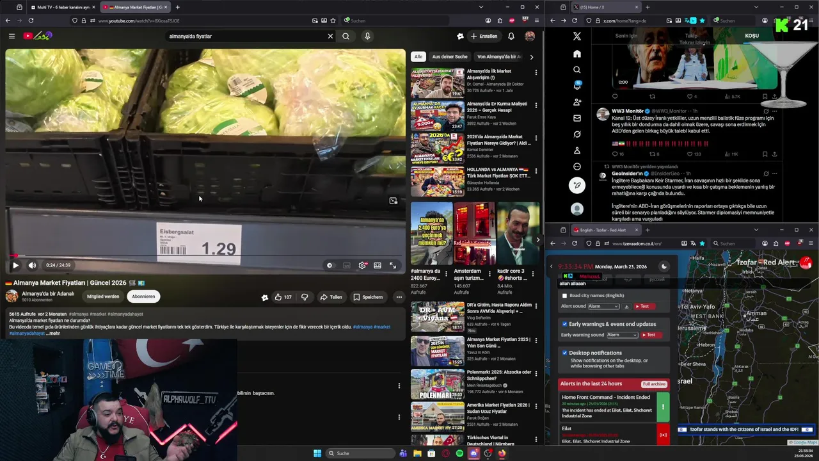
Task: Toggle Early warnings & event end updates
Action: tap(564, 324)
